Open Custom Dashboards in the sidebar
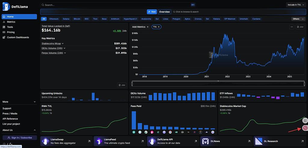The image size is (308, 148). 18,37
